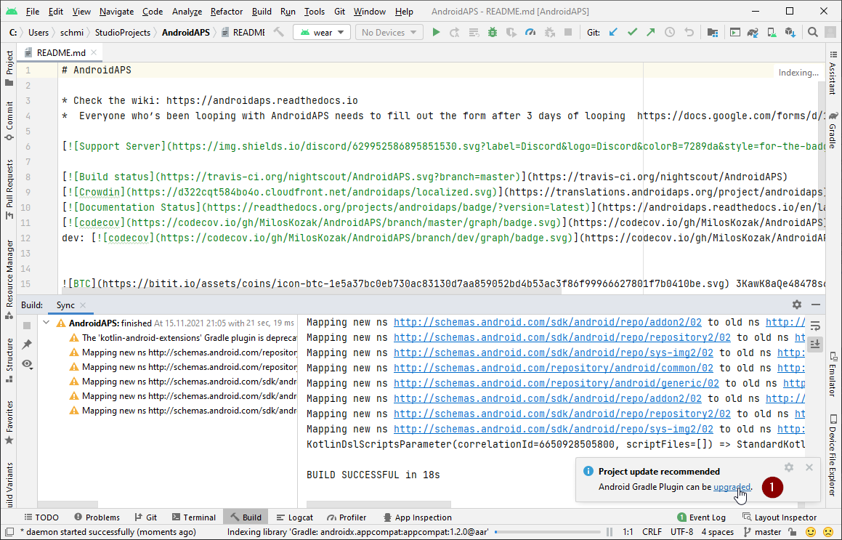Image resolution: width=842 pixels, height=540 pixels.
Task: Click the indexing progress bar in status bar
Action: tap(546, 532)
